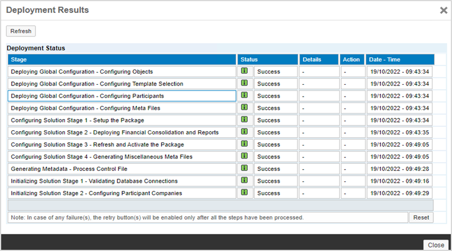Click status icon for Configuring Template Selection row
The width and height of the screenshot is (452, 251).
[x=244, y=84]
